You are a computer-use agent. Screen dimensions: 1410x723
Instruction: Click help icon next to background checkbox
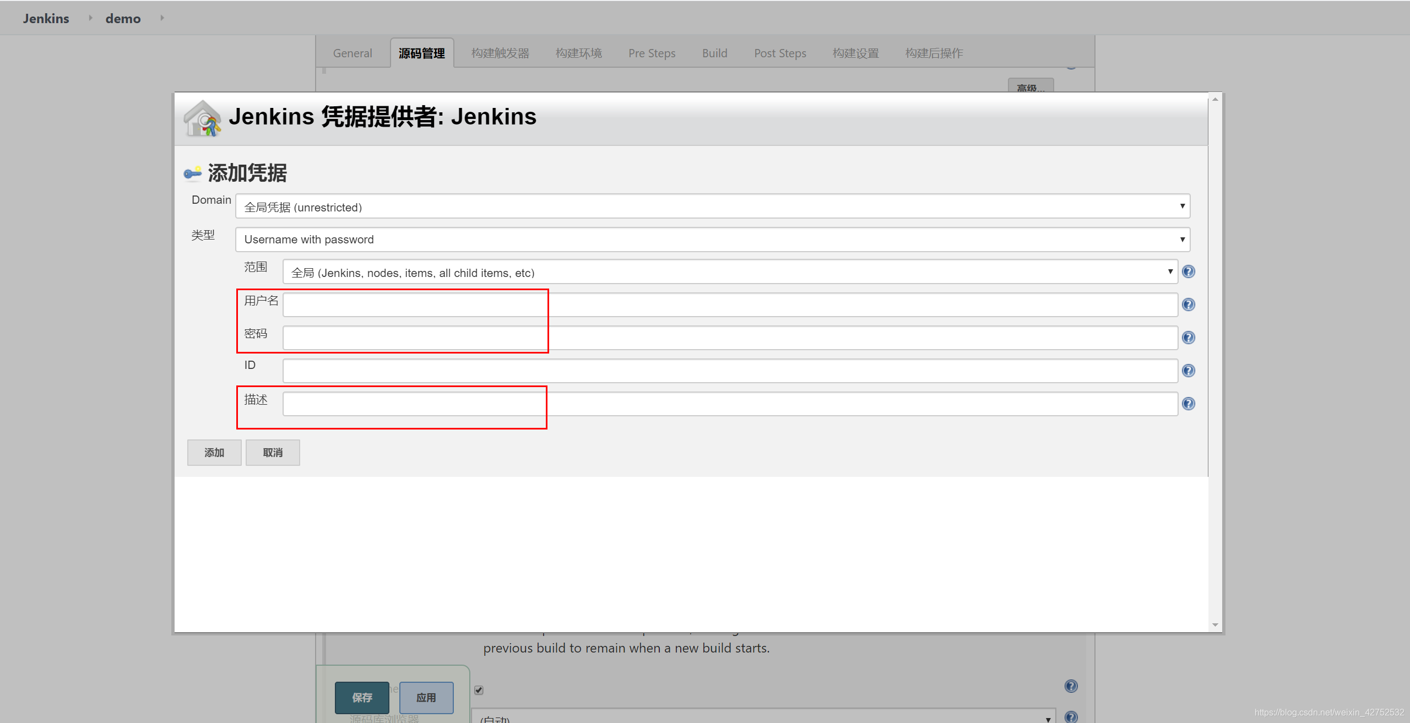[1071, 686]
